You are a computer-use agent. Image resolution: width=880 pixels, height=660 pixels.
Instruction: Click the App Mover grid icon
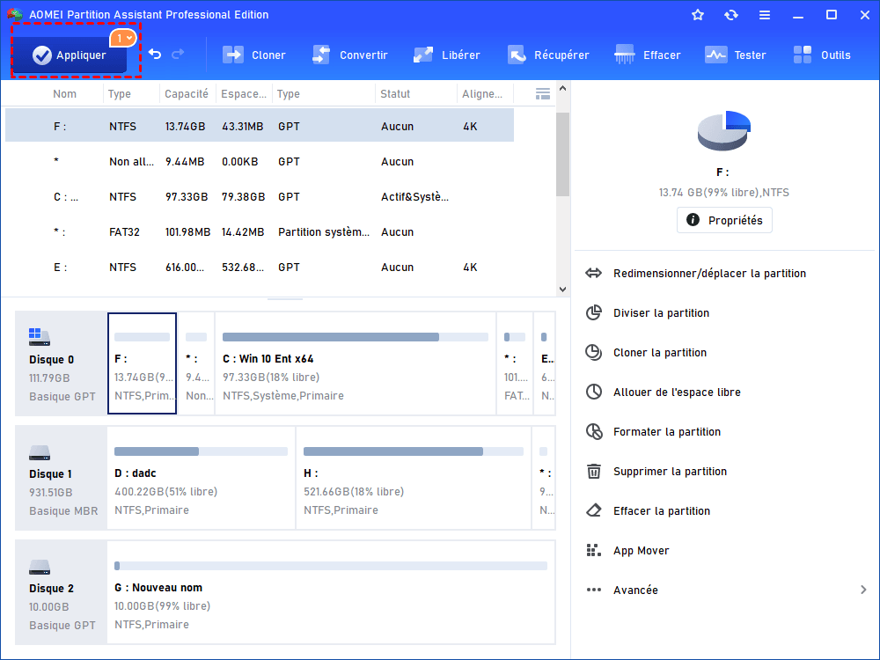(594, 551)
